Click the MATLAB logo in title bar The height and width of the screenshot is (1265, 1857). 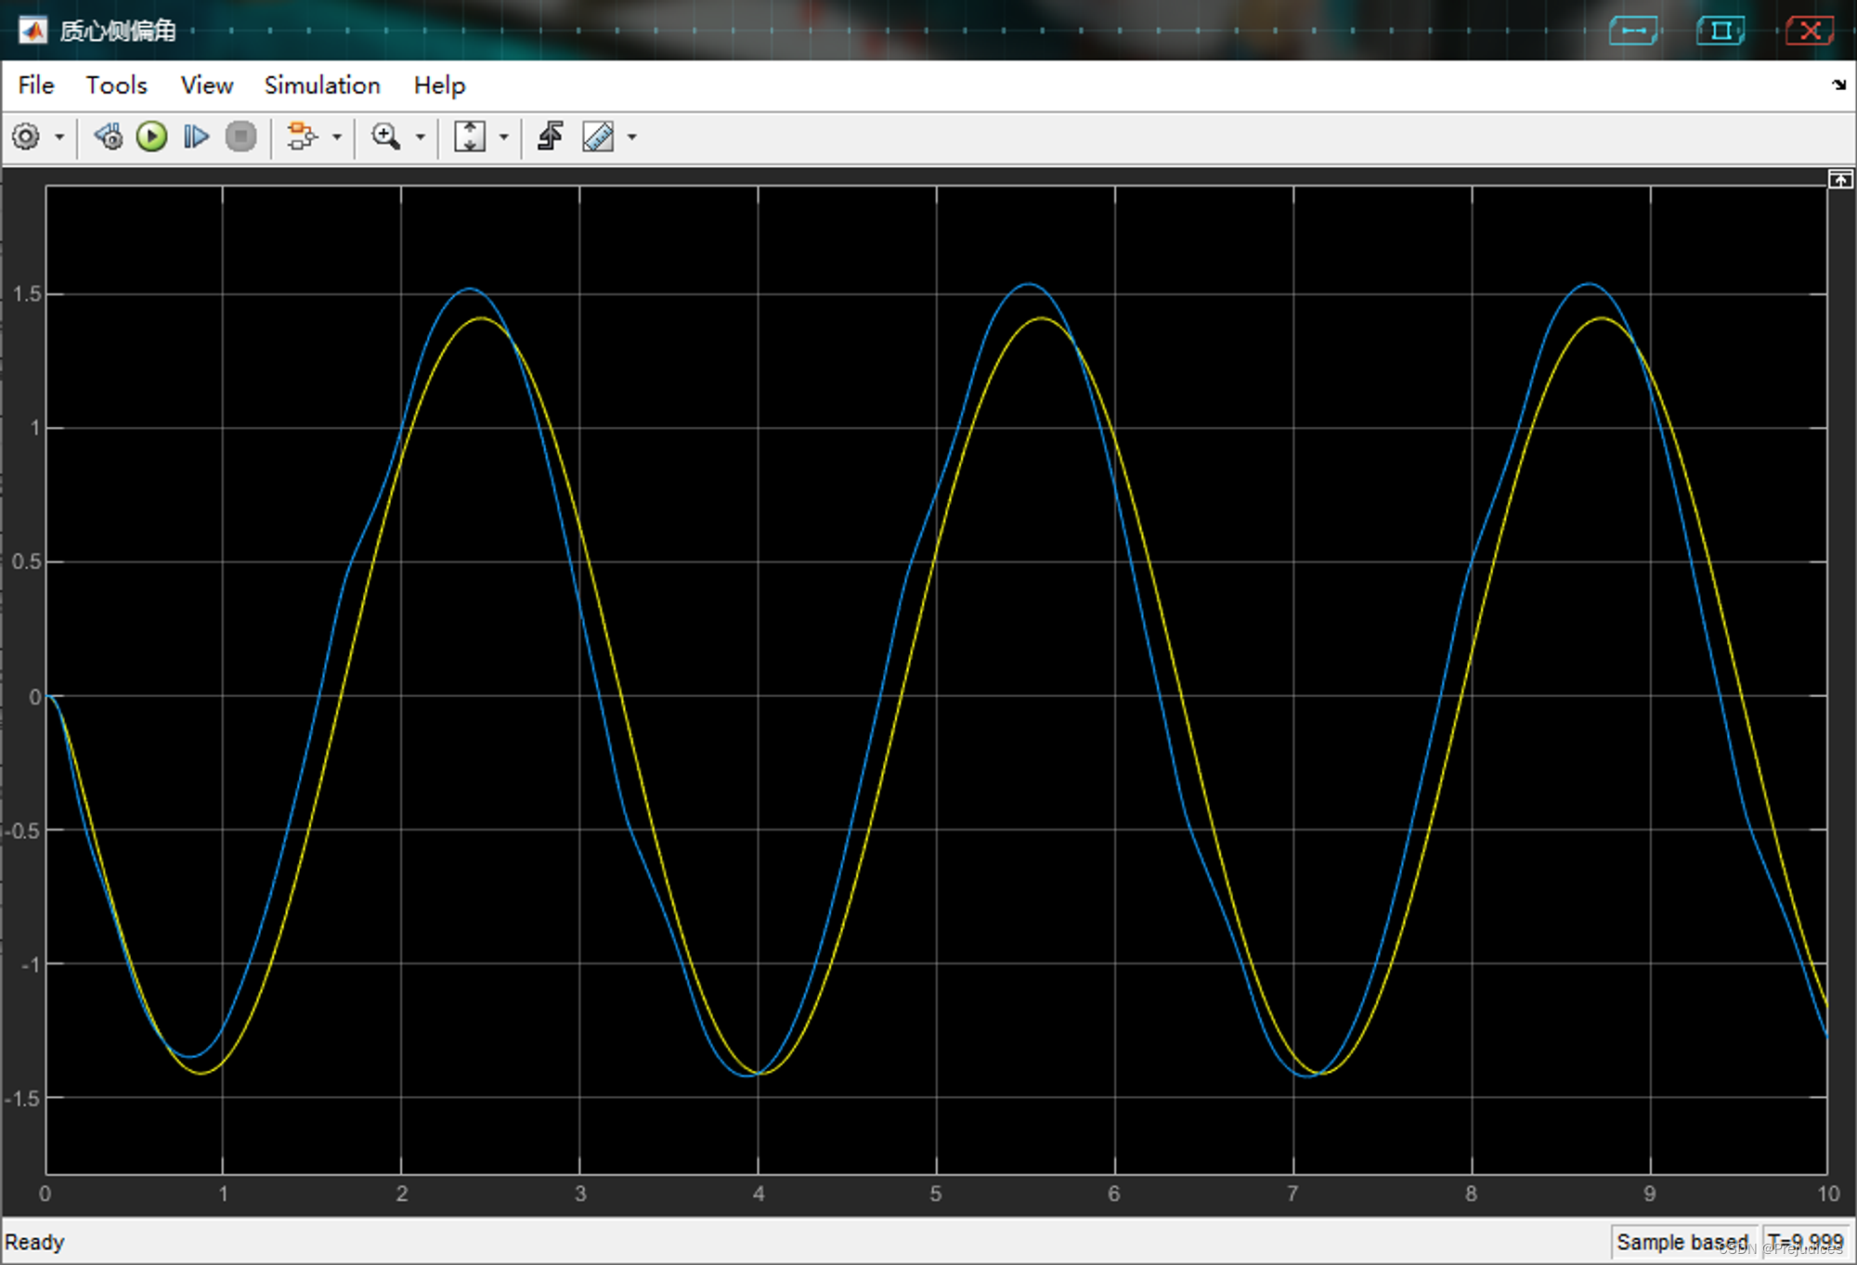click(x=33, y=31)
